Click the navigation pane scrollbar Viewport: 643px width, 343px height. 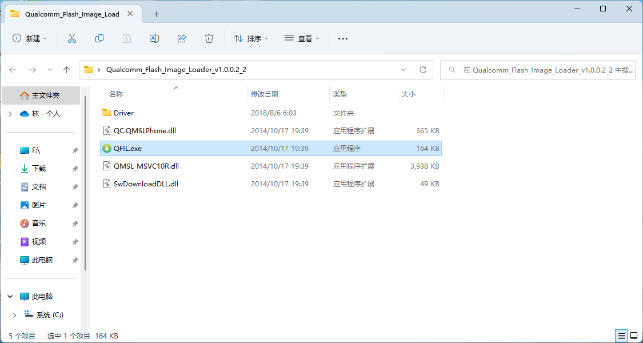[x=85, y=183]
